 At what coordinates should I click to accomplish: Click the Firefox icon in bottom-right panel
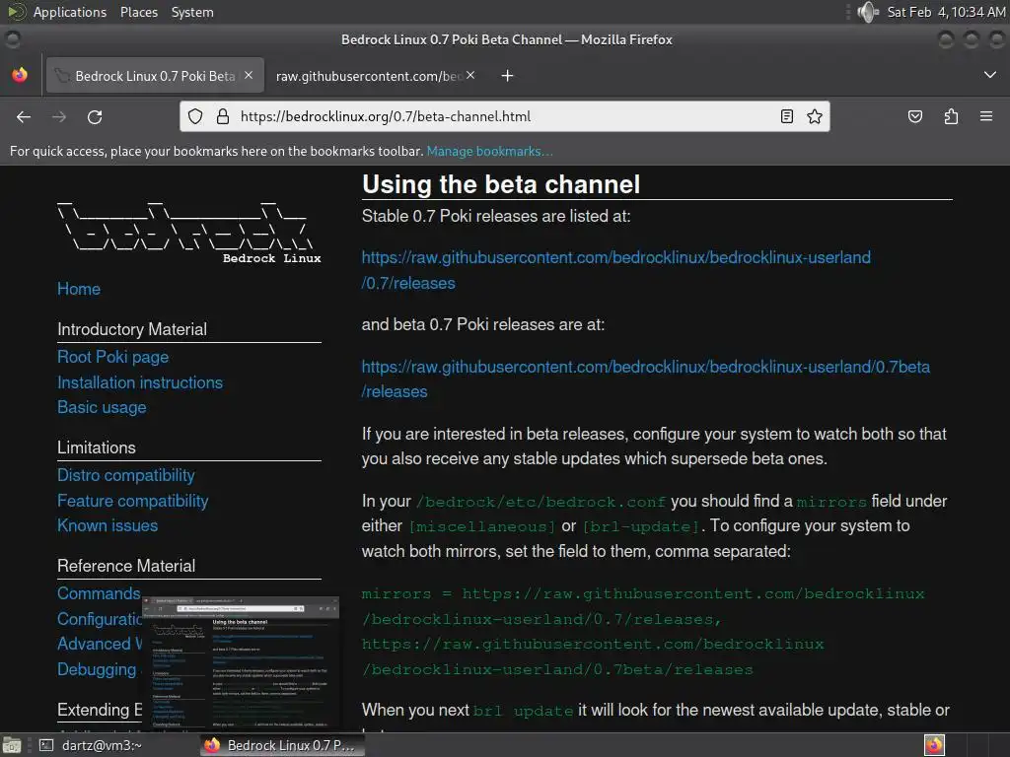(x=934, y=745)
